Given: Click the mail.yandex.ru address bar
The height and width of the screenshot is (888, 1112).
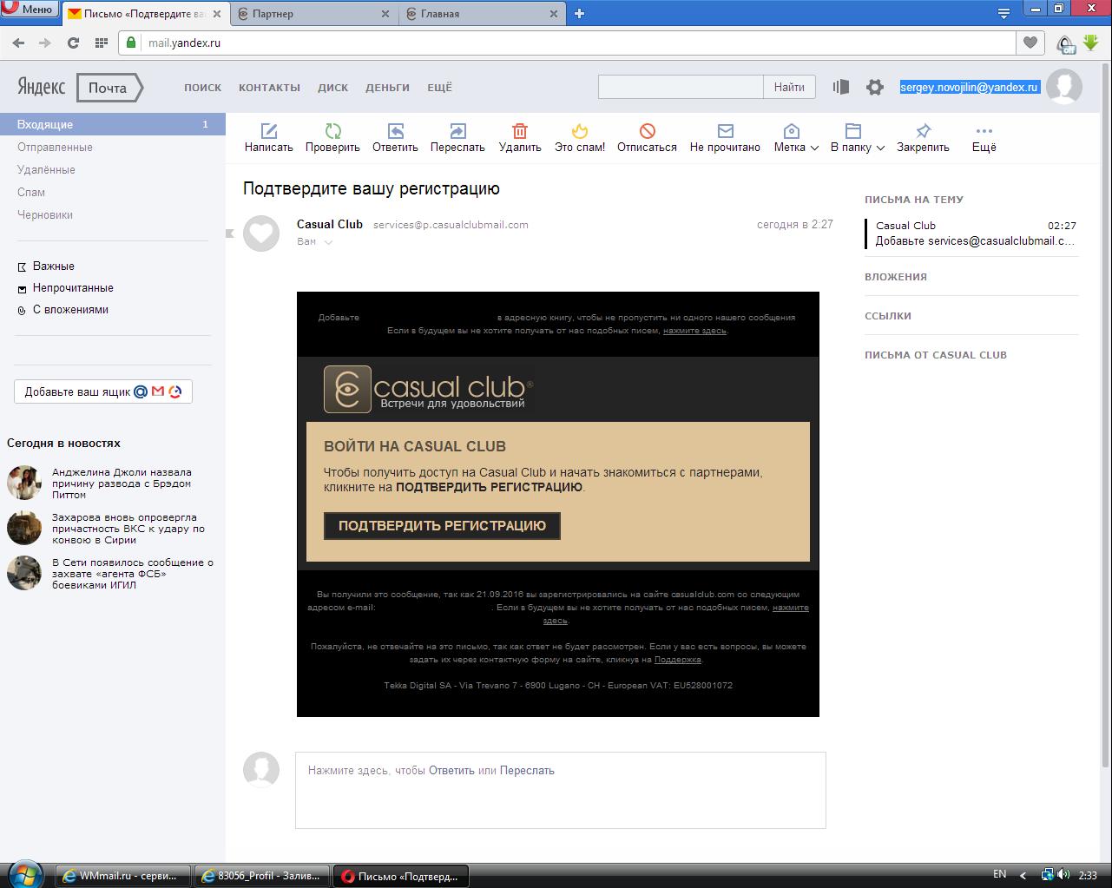Looking at the screenshot, I should [x=568, y=43].
